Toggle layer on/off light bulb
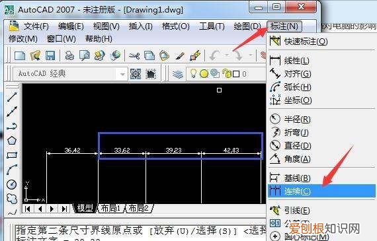This screenshot has width=377, height=241. pyautogui.click(x=193, y=73)
